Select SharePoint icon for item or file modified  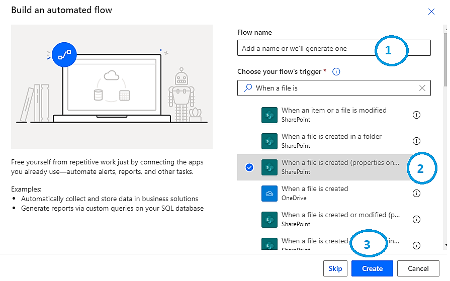[x=269, y=115]
